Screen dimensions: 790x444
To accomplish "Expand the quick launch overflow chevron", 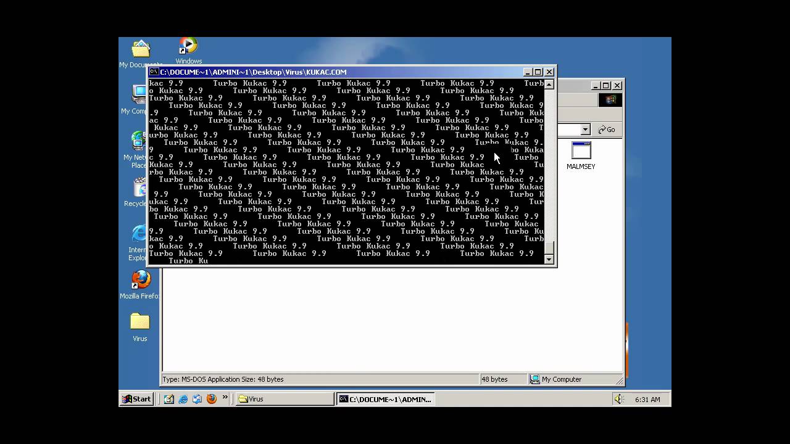I will tap(225, 398).
